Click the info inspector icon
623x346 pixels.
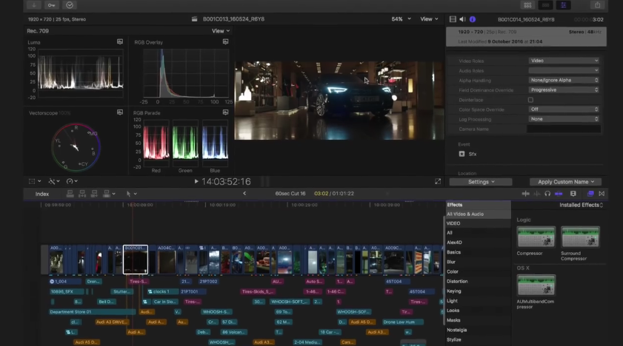473,19
